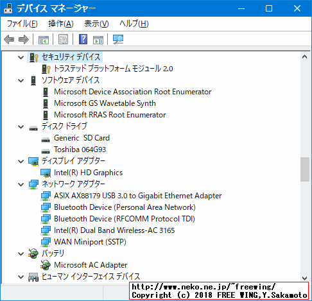Screen dimensions: 312x301
Task: Select Microsoft RRAS Root Enumerator
Action: click(110, 115)
